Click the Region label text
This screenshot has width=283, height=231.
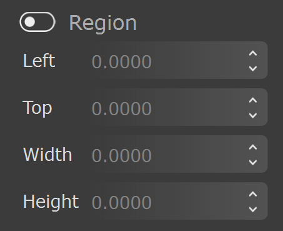(103, 23)
